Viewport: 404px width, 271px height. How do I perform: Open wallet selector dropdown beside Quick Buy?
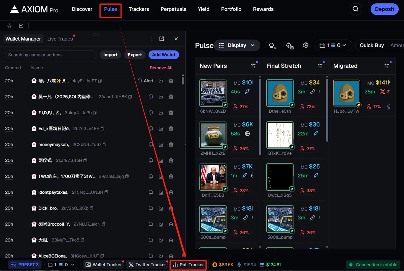[333, 45]
